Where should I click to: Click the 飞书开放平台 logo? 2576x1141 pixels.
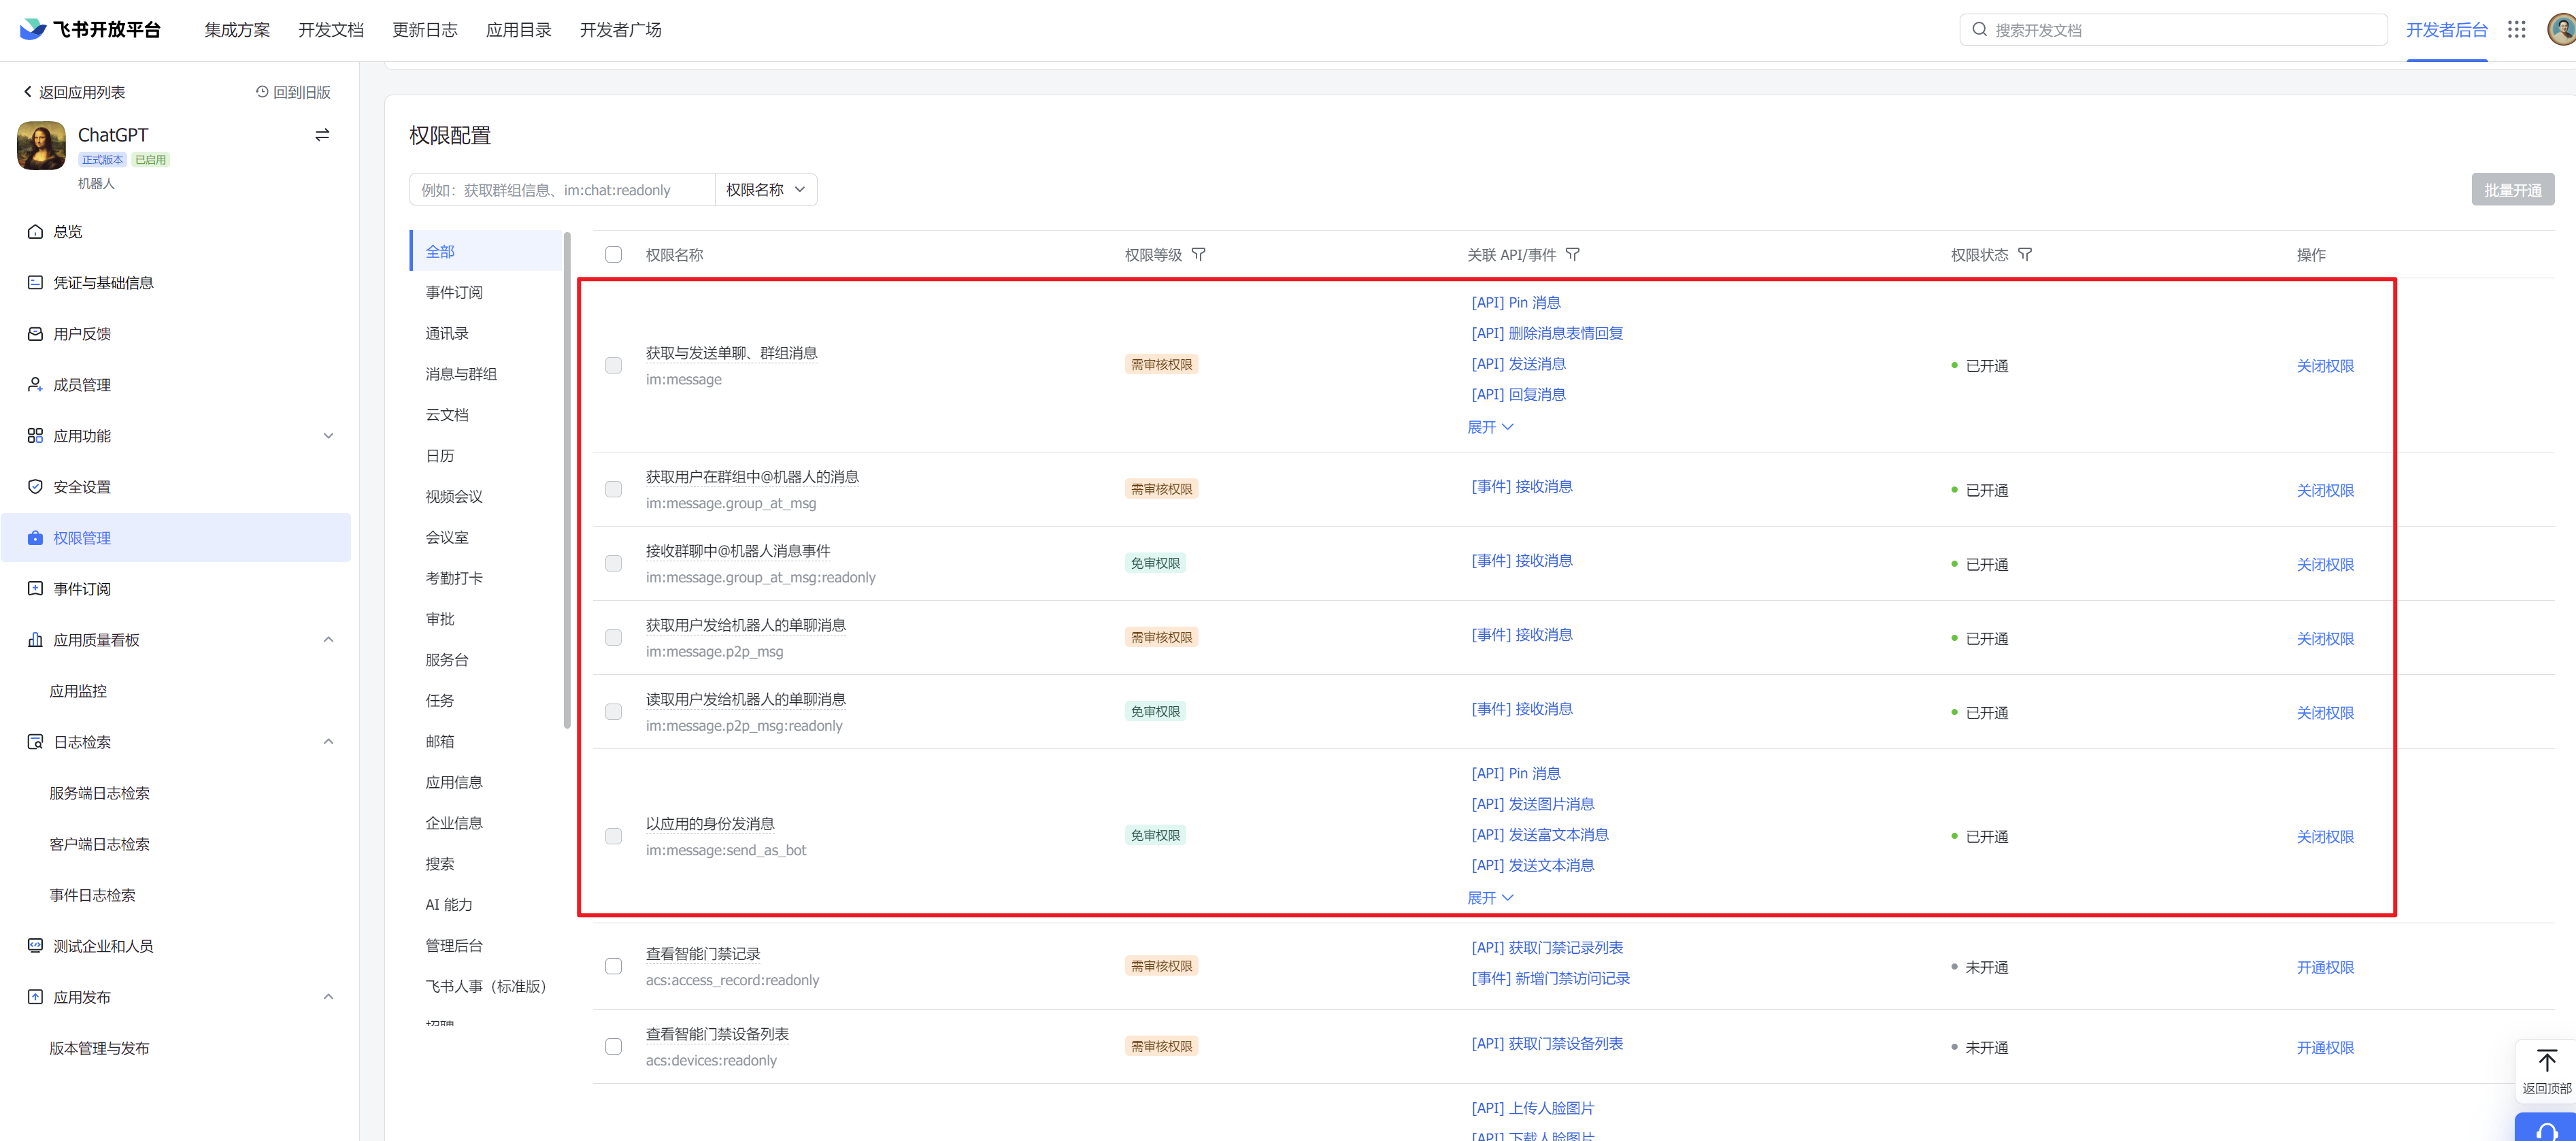(90, 30)
